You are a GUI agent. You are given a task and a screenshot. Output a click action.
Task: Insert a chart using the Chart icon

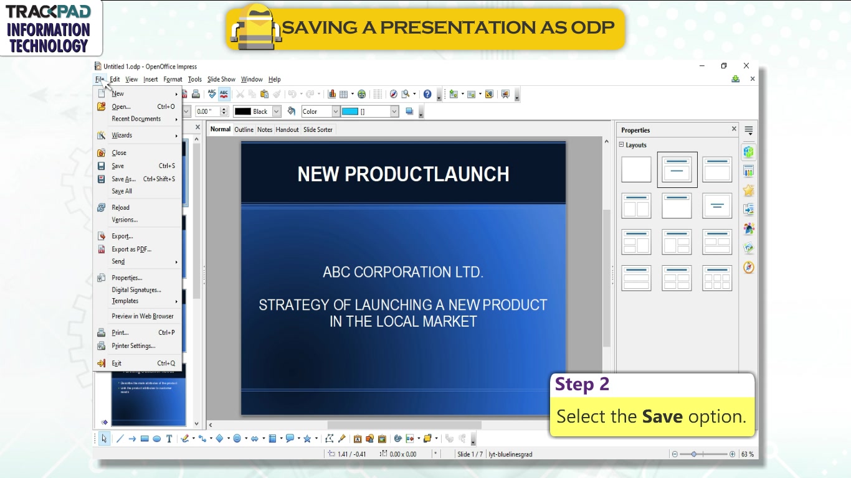[x=331, y=94]
